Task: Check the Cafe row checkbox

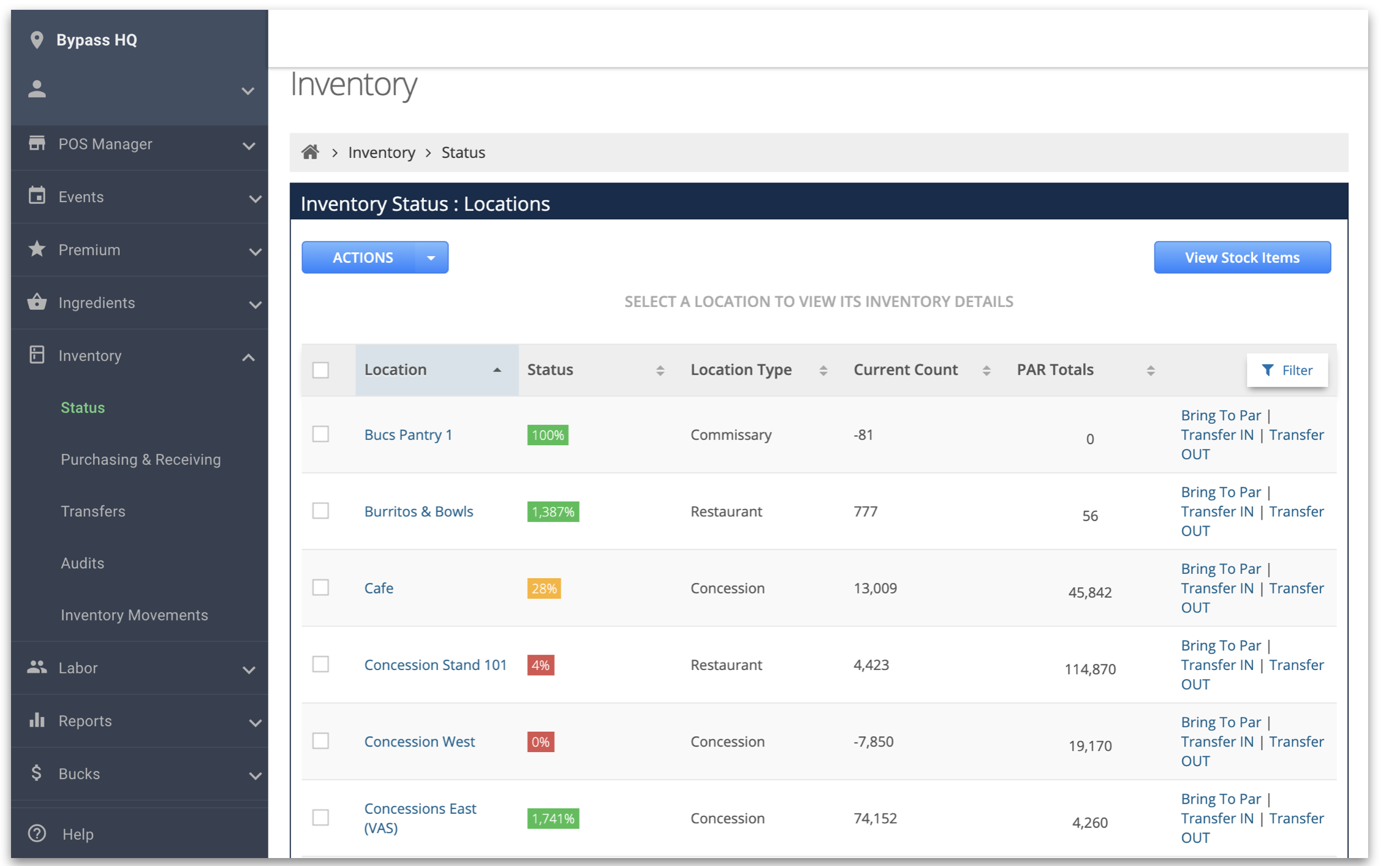Action: click(x=320, y=587)
